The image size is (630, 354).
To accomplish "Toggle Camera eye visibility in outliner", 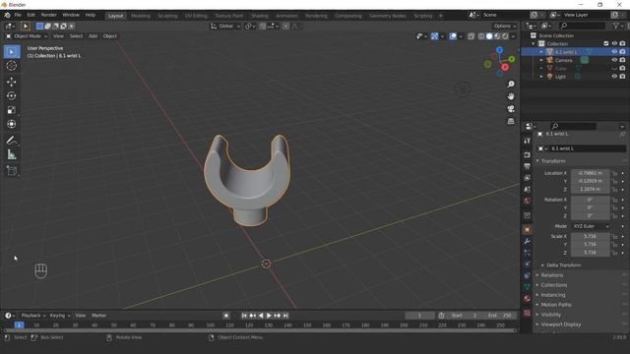I will [x=614, y=60].
